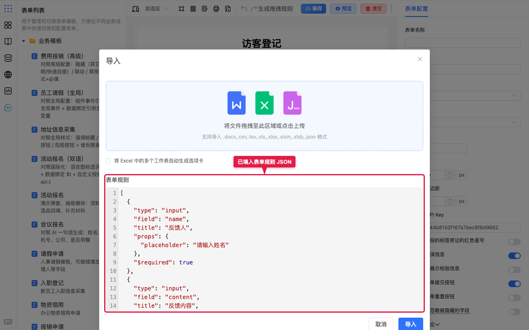
Task: Open the book icon in left sidebar
Action: point(8,42)
